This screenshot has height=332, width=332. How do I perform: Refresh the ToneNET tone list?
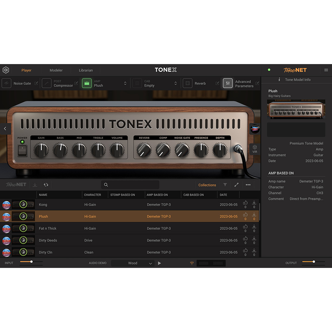point(46,185)
